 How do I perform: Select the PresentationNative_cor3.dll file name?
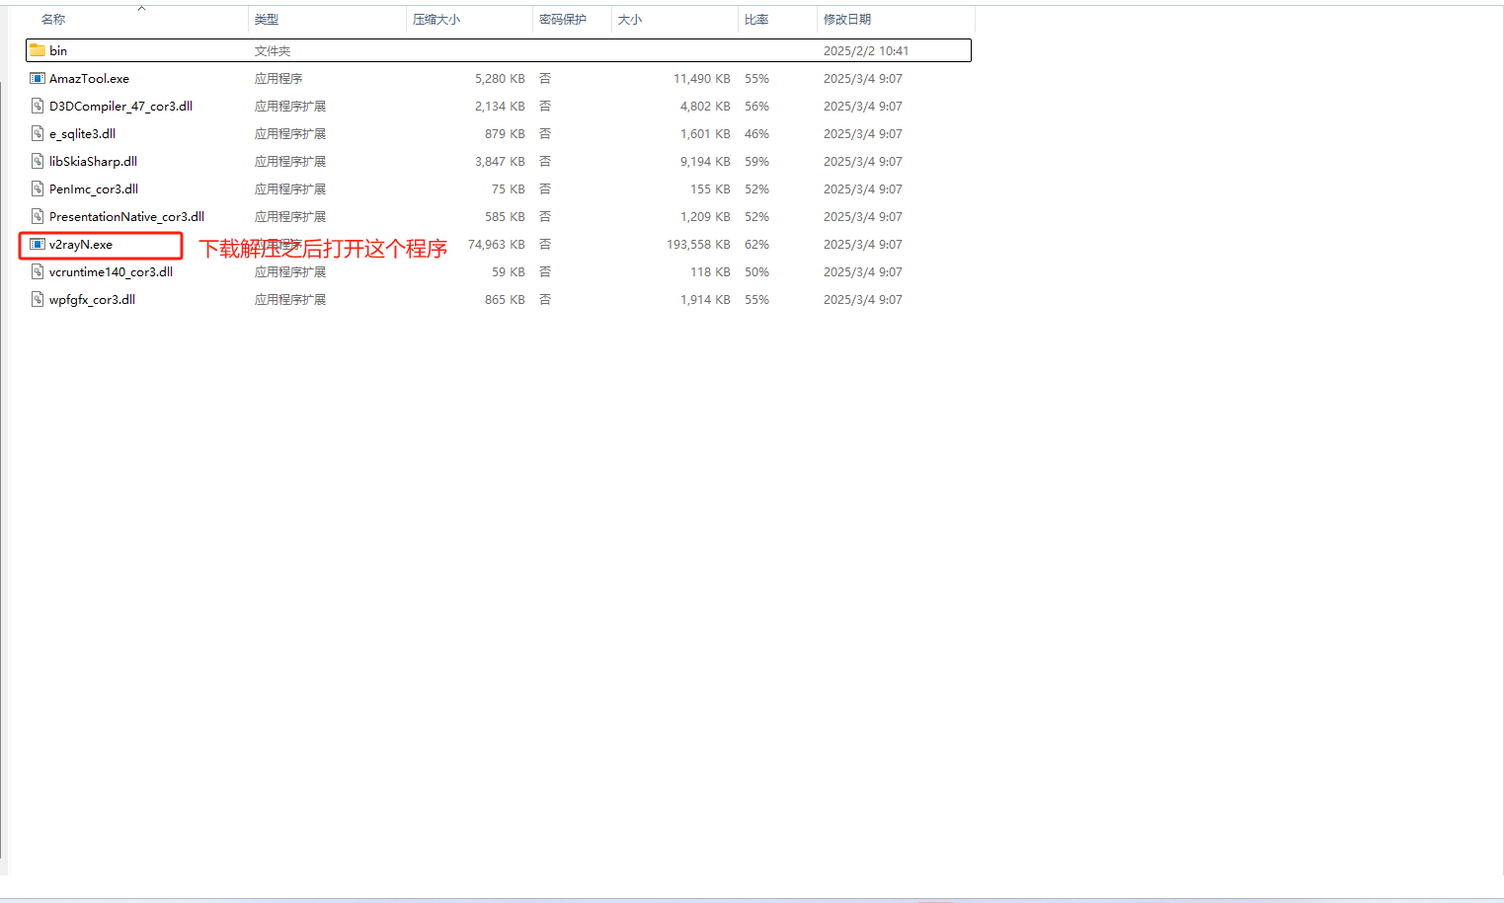tap(126, 216)
